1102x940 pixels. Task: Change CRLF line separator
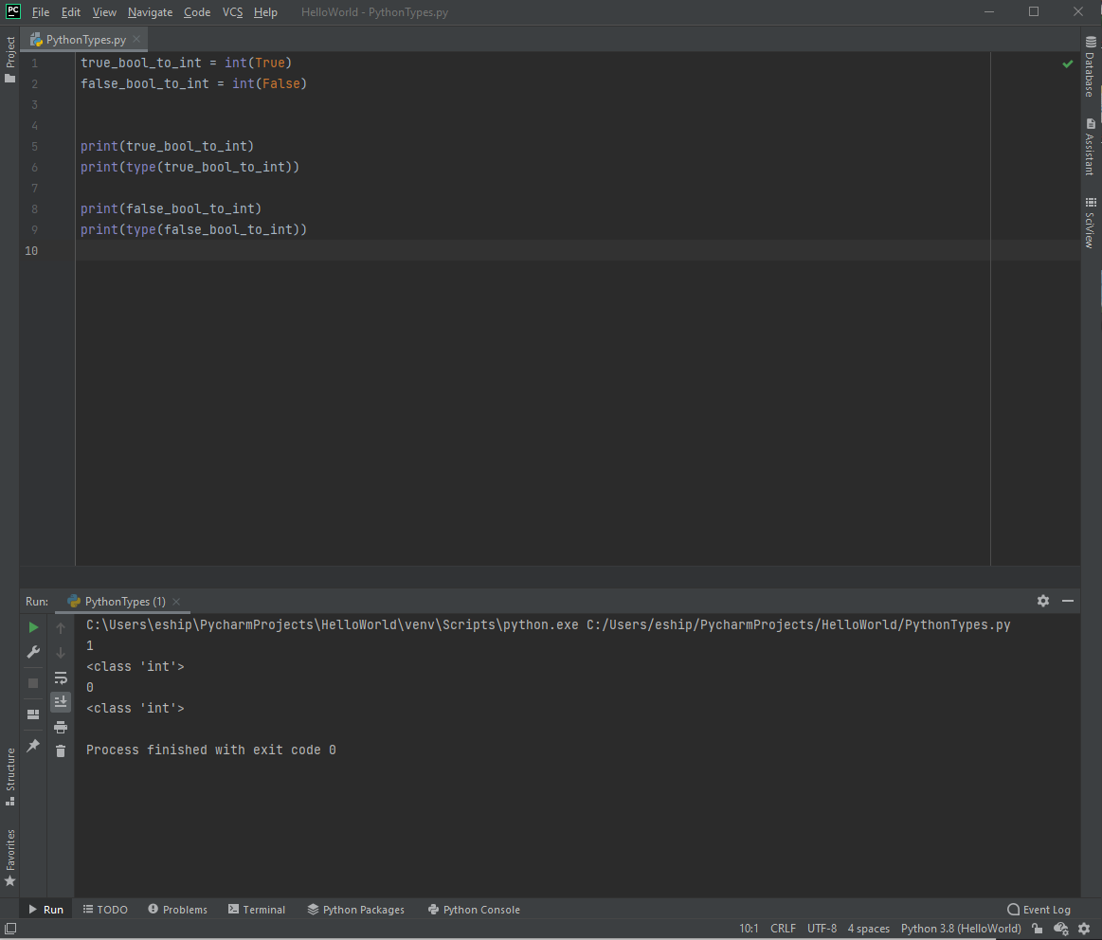(x=783, y=929)
